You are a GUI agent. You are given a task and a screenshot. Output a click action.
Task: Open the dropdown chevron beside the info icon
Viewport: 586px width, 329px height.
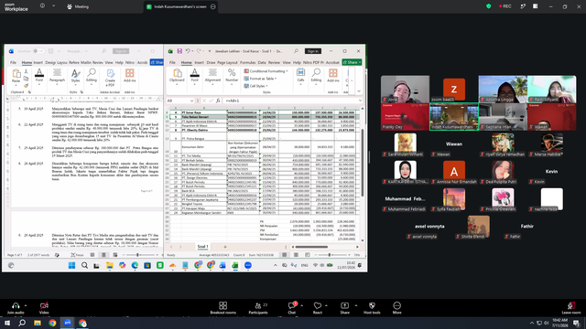click(x=53, y=6)
